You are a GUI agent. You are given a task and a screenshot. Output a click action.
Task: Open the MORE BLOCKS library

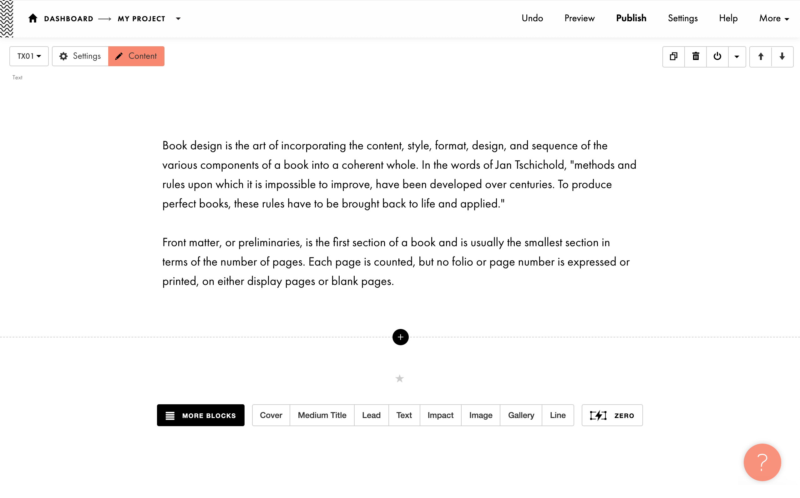coord(200,415)
